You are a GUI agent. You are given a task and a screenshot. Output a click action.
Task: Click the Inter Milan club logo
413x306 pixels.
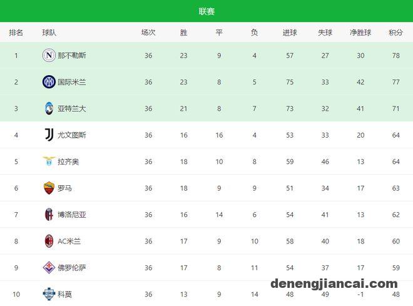pos(49,82)
